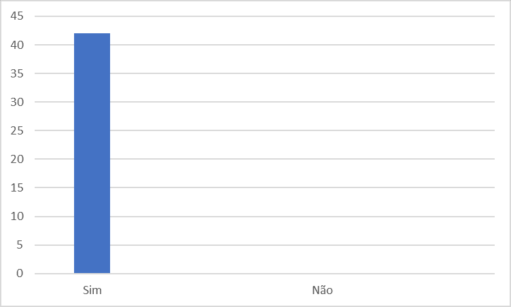
Task: Select the horizontal gridline at 30
Action: 272,102
